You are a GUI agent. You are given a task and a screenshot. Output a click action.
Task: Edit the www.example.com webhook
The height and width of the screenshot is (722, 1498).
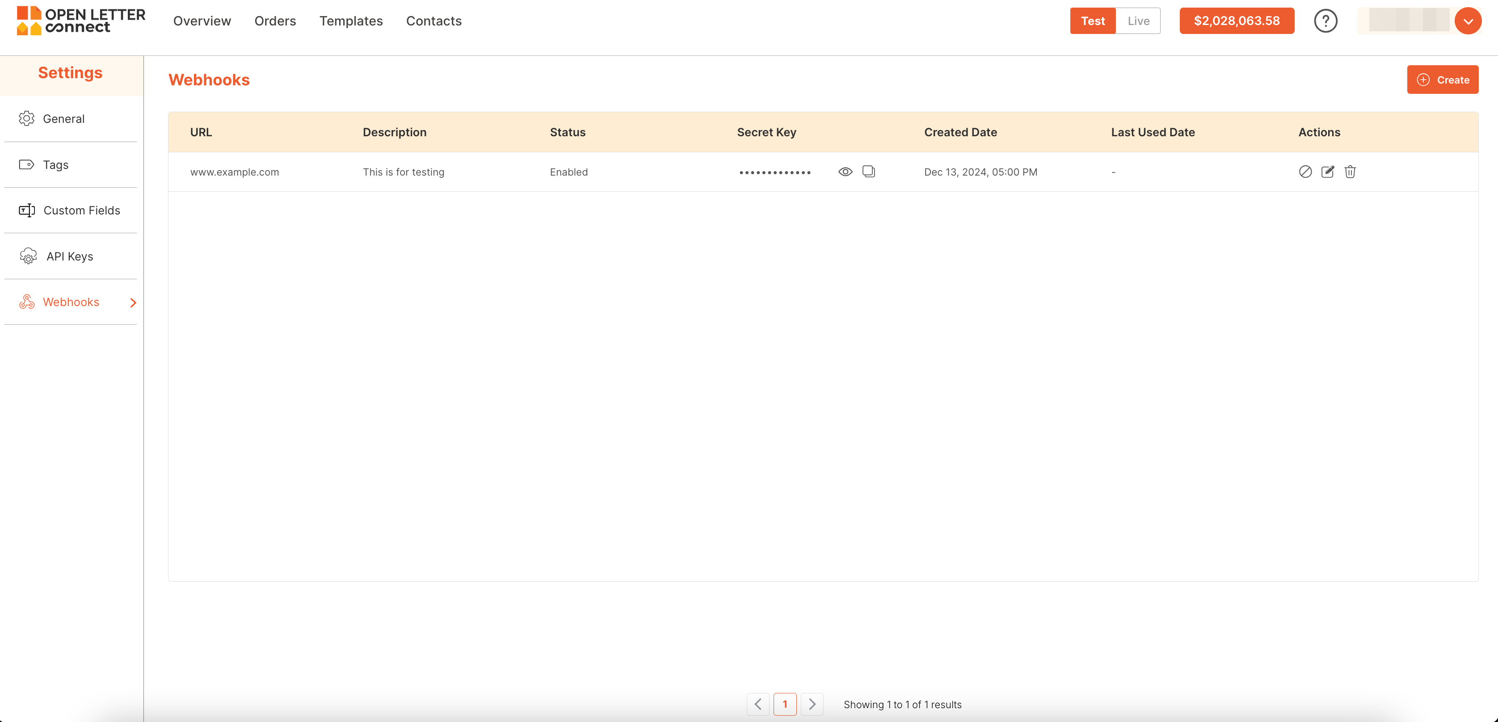pyautogui.click(x=1328, y=172)
